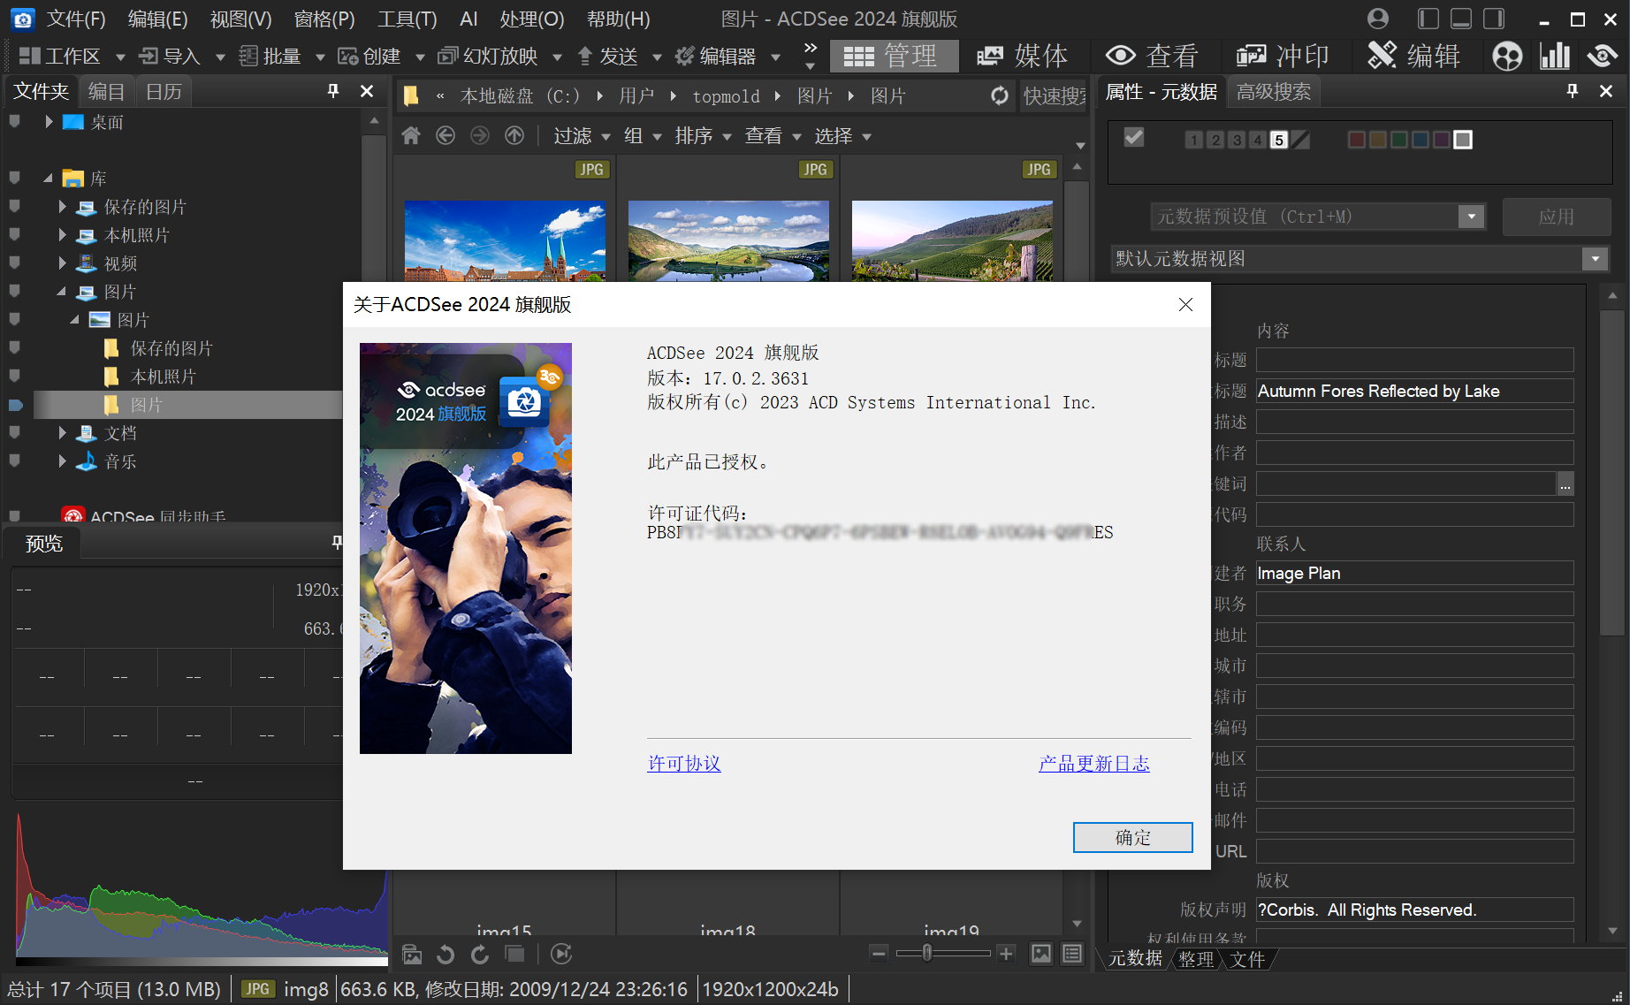Open the 过滤 dropdown
This screenshot has height=1005, width=1630.
[582, 136]
